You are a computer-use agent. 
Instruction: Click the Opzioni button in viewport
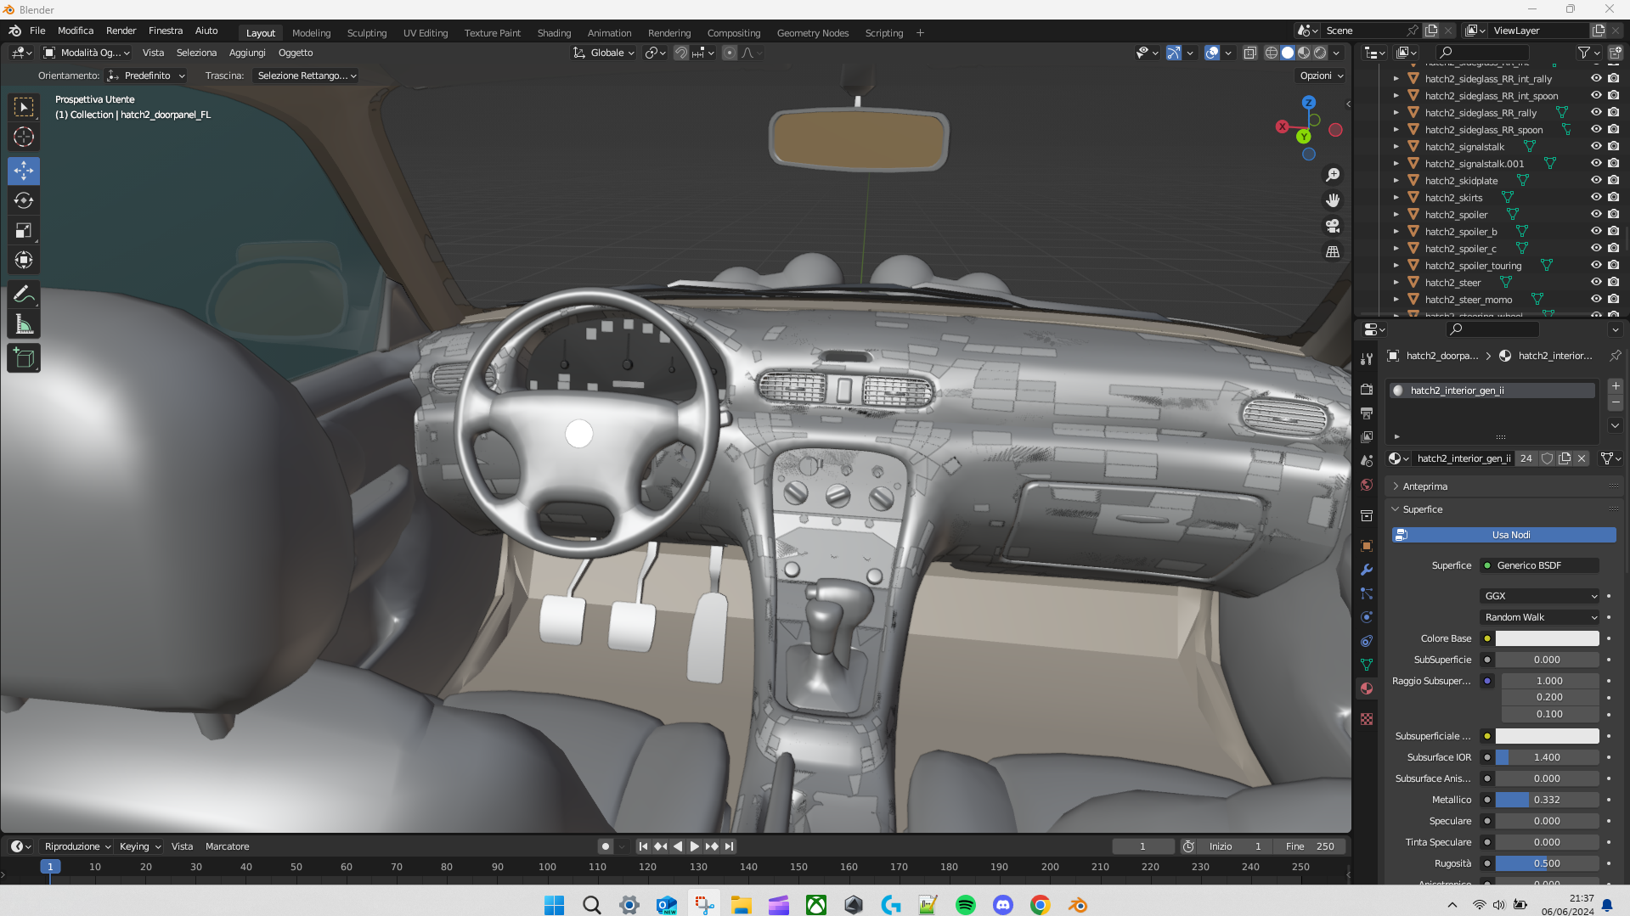[x=1321, y=76]
